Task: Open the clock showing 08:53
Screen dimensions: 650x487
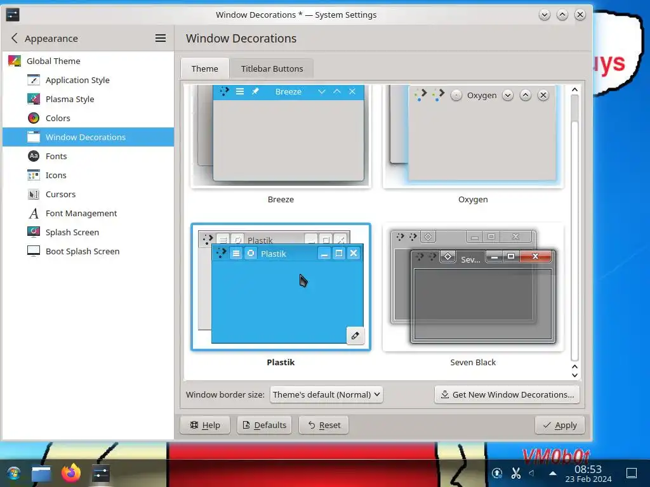Action: click(588, 474)
